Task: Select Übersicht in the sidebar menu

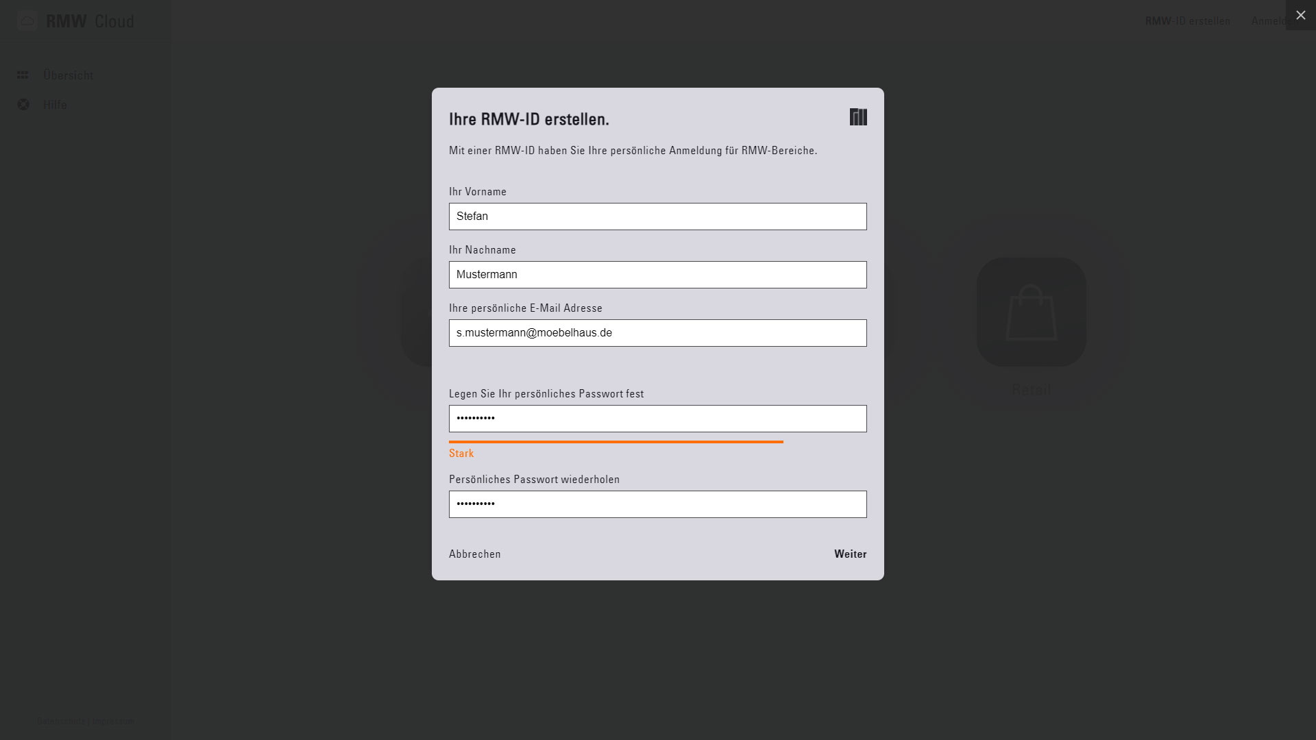Action: (68, 75)
